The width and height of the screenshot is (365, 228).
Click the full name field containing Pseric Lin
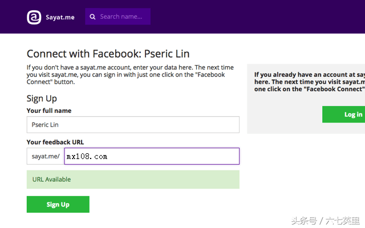(x=133, y=124)
